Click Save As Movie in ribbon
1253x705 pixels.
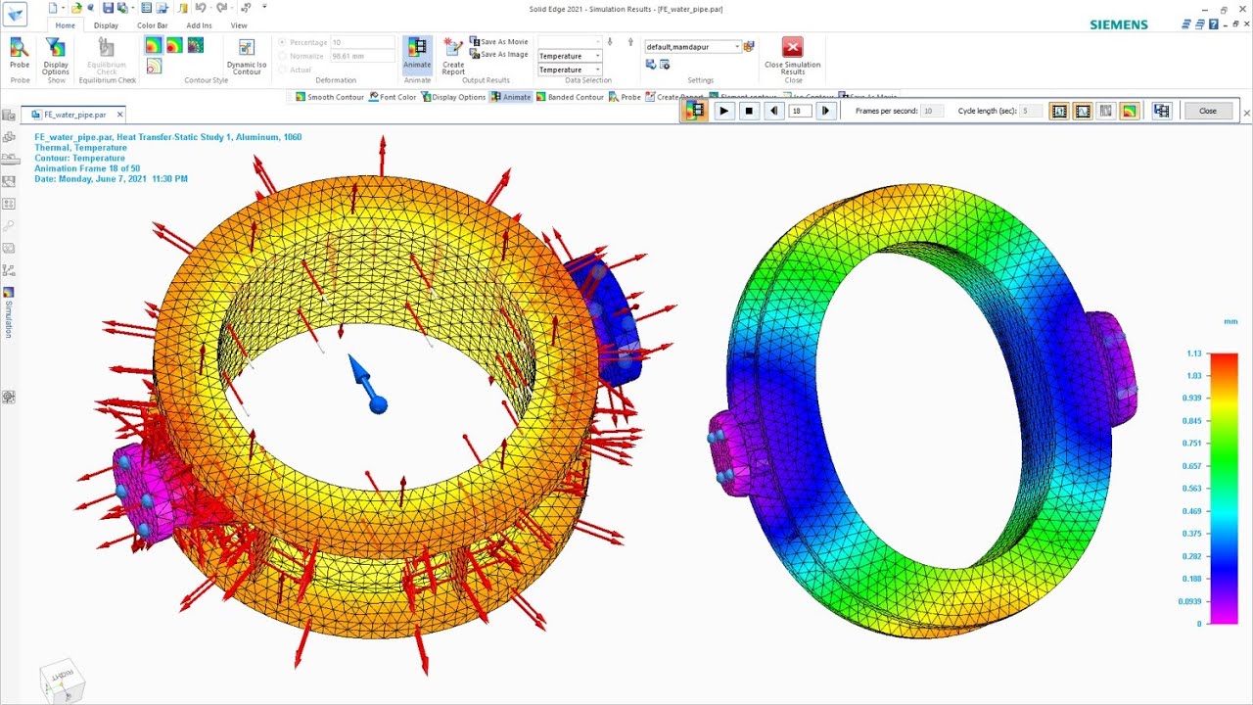click(x=499, y=42)
